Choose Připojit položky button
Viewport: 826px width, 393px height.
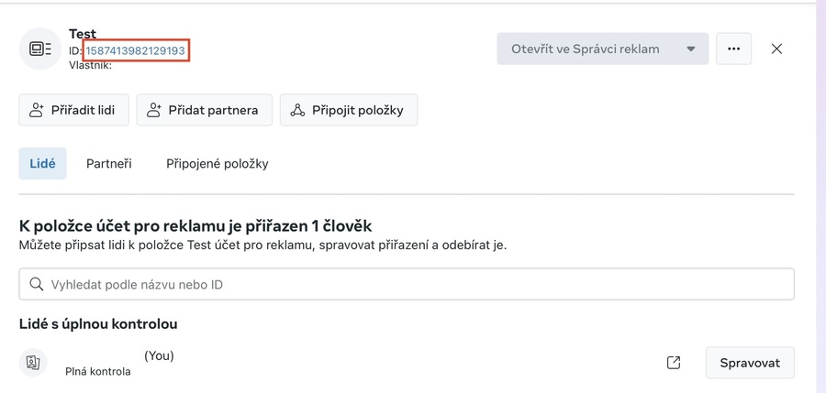tap(349, 110)
